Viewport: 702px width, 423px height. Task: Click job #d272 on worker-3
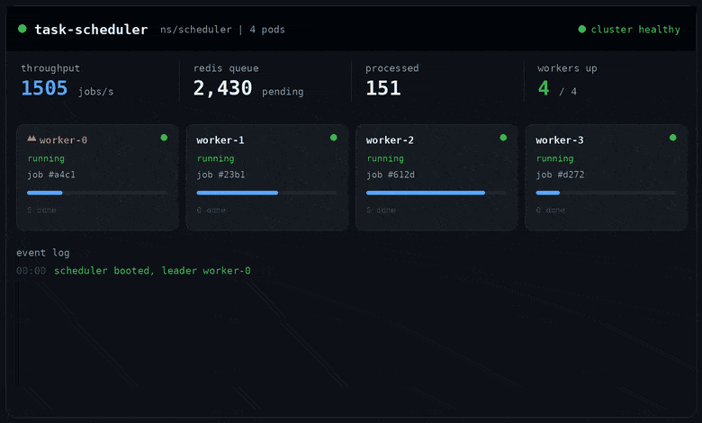pos(560,175)
